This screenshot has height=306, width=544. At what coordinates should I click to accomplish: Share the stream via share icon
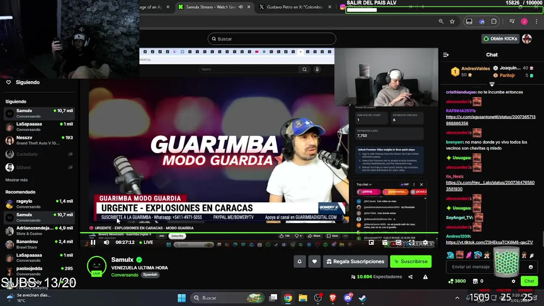point(410,277)
